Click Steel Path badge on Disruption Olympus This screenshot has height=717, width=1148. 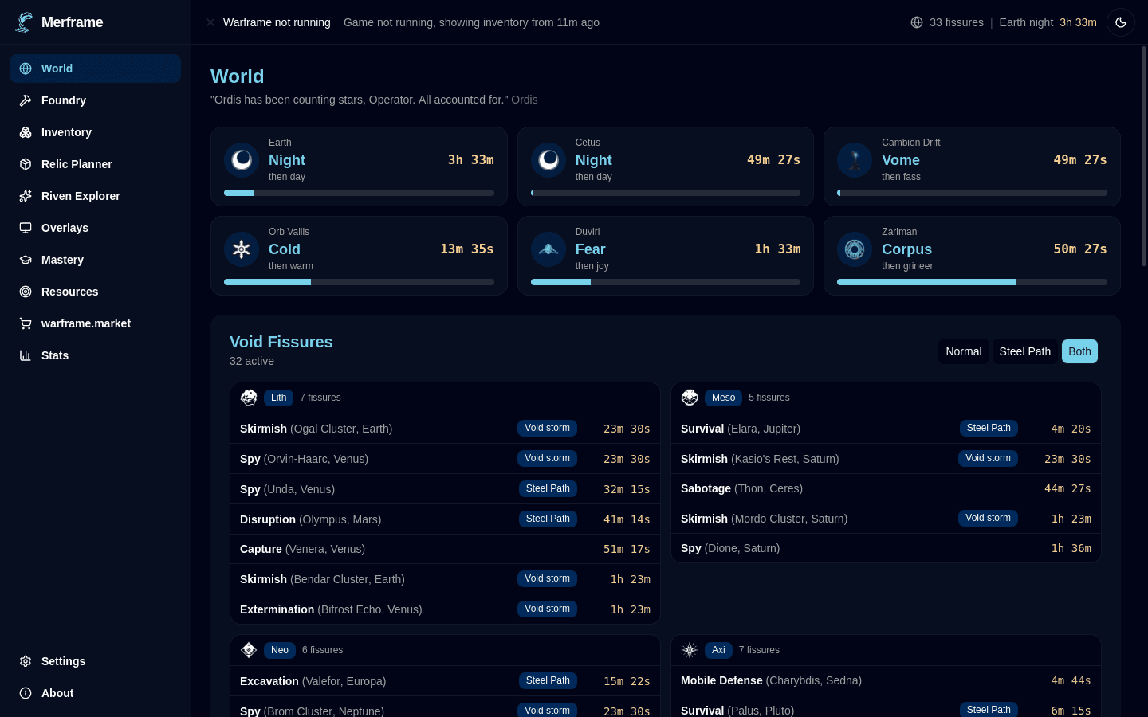[x=548, y=519]
